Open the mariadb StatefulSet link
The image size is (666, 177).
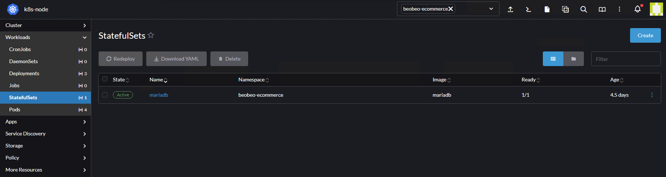pyautogui.click(x=159, y=95)
